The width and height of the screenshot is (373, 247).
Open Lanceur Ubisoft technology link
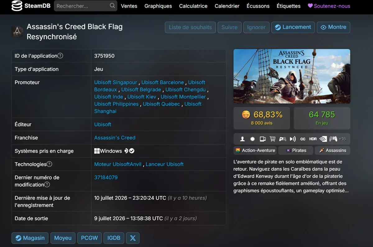164,164
